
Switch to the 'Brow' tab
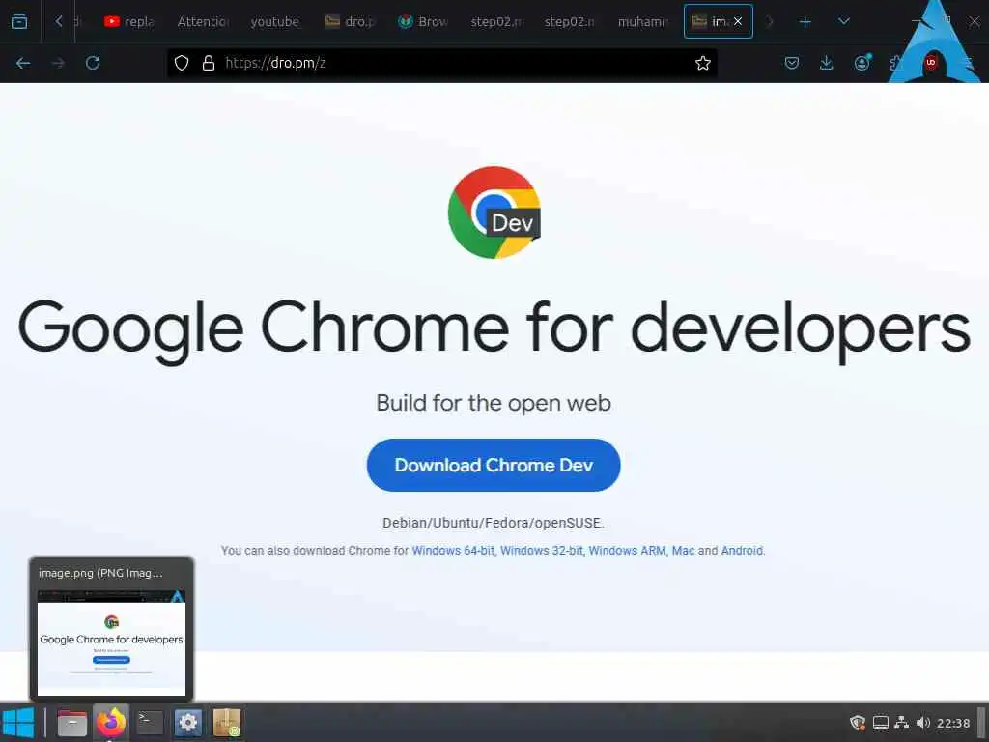click(x=423, y=22)
